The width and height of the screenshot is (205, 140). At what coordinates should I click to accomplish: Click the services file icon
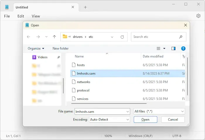point(74,99)
